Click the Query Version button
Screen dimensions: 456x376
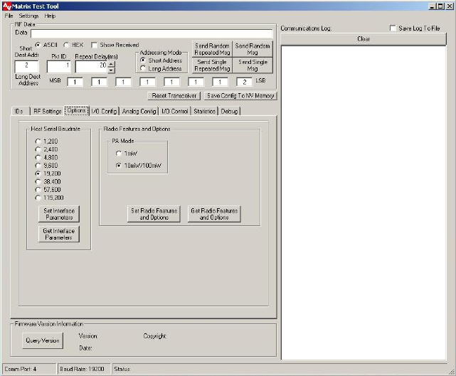pyautogui.click(x=41, y=340)
